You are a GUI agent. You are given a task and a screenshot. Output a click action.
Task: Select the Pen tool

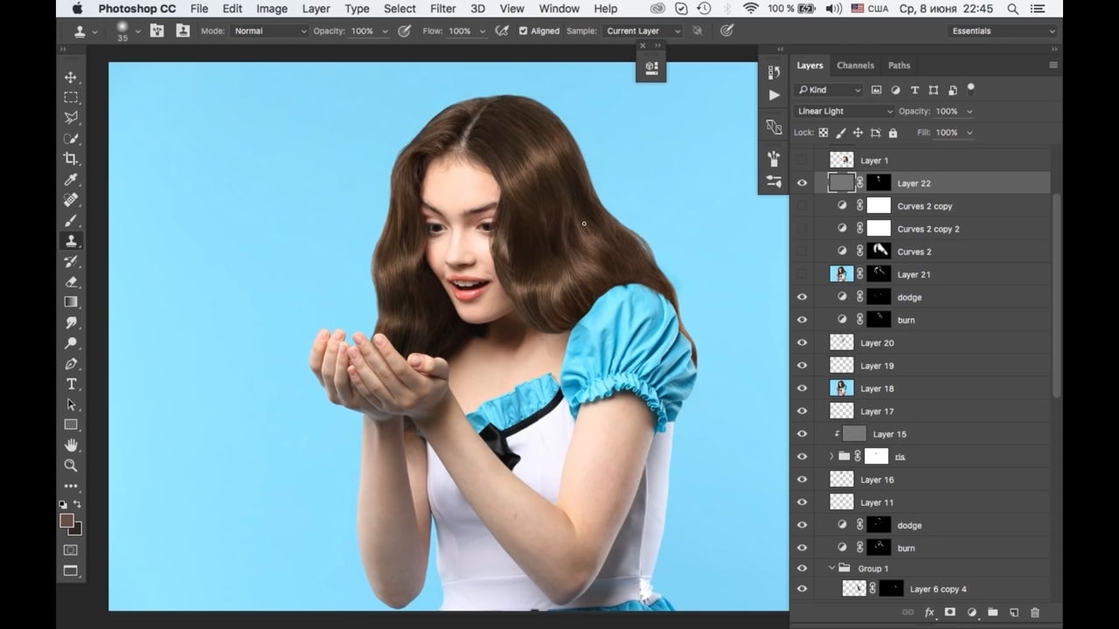[x=71, y=363]
